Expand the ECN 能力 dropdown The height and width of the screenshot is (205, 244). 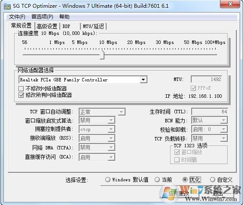224,120
